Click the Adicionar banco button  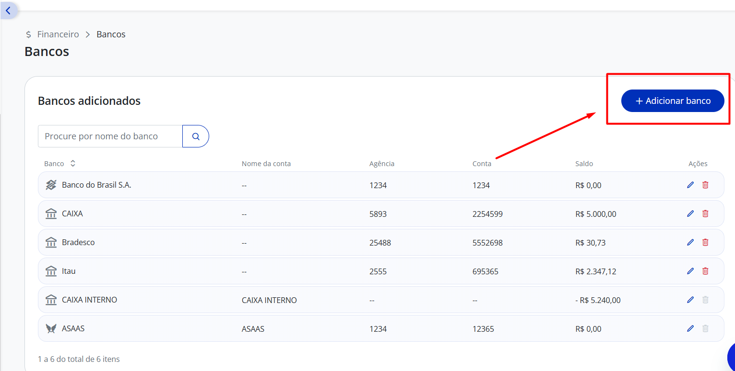(673, 101)
